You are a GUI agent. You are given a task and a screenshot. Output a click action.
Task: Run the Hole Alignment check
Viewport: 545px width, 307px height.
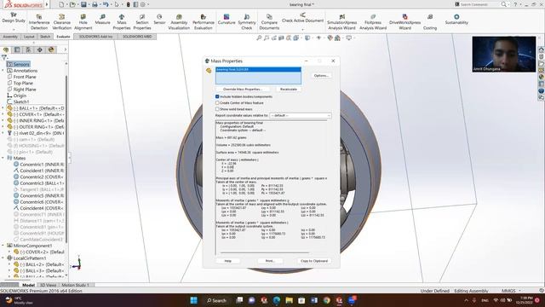pos(83,22)
